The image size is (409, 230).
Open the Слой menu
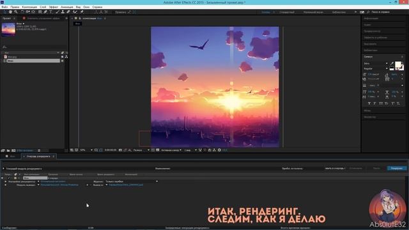click(43, 7)
